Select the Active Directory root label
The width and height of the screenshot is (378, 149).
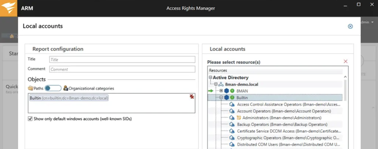point(230,78)
